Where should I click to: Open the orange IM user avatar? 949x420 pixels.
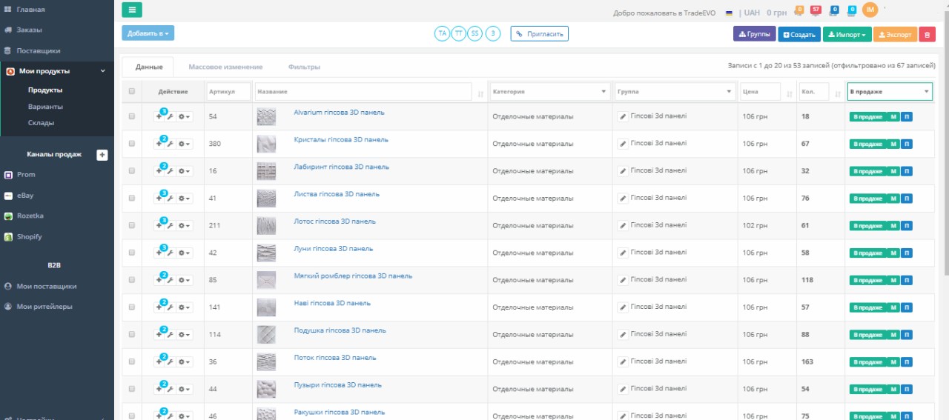coord(870,10)
